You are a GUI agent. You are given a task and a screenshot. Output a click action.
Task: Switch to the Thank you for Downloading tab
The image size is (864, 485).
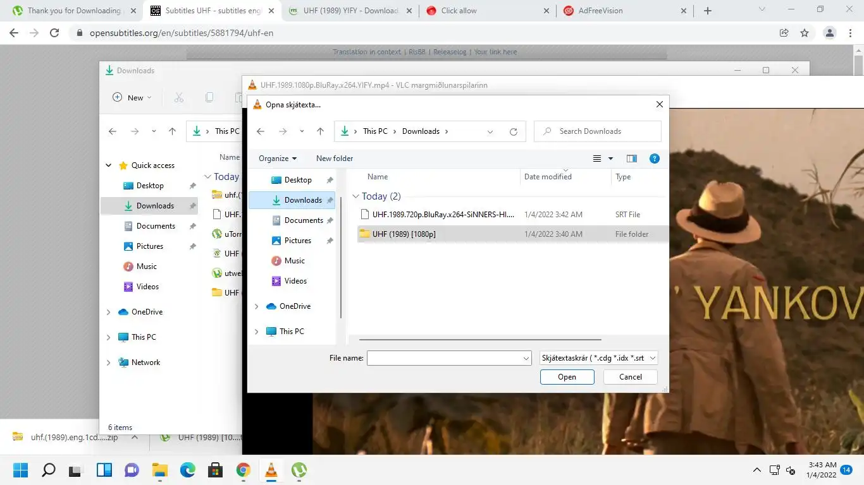[x=73, y=11]
